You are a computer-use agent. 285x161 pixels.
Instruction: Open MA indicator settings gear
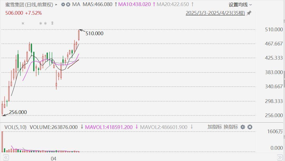[x=63, y=4]
